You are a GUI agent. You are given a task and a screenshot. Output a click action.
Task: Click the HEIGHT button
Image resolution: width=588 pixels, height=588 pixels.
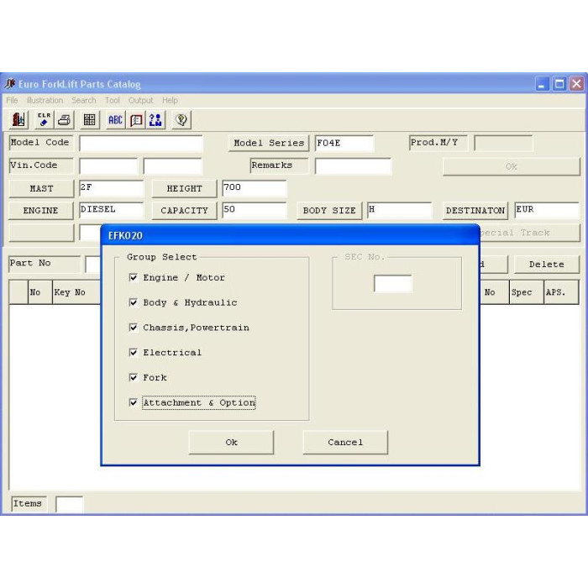tap(184, 189)
